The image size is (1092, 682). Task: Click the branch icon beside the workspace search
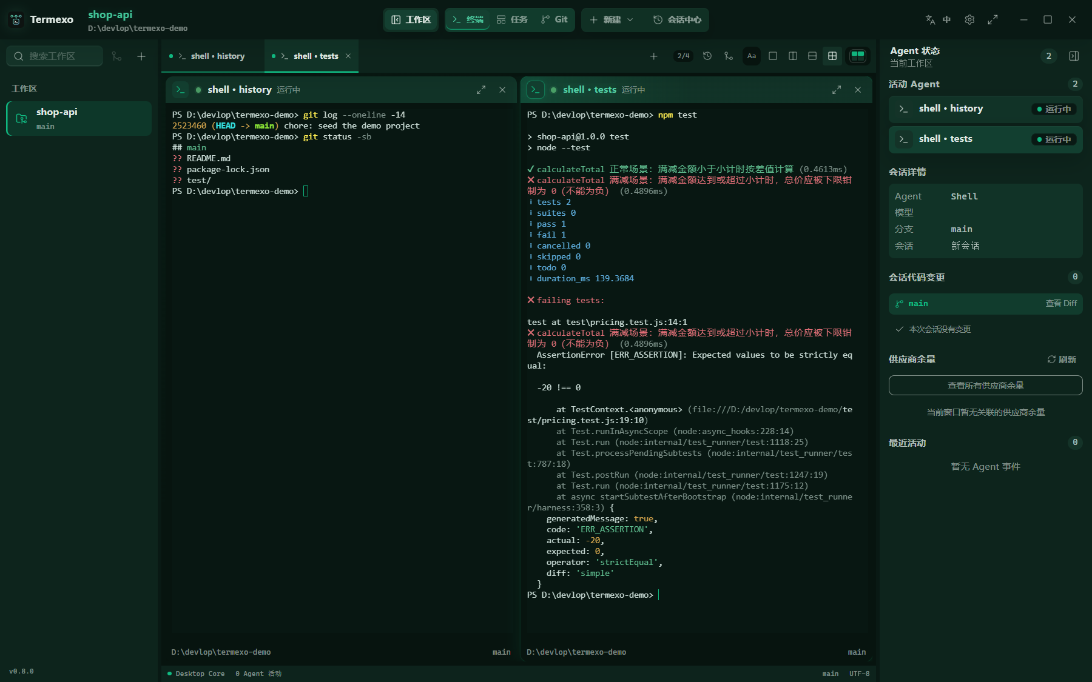point(117,56)
